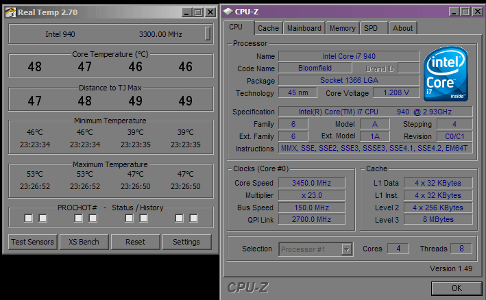Click the Multiplier value x 23.0
The height and width of the screenshot is (300, 486).
(x=311, y=195)
